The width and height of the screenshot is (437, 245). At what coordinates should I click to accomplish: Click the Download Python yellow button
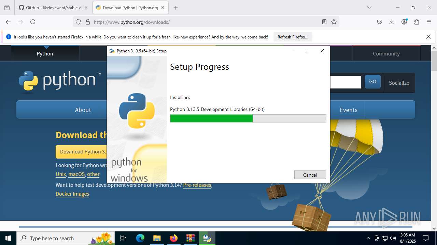point(81,152)
